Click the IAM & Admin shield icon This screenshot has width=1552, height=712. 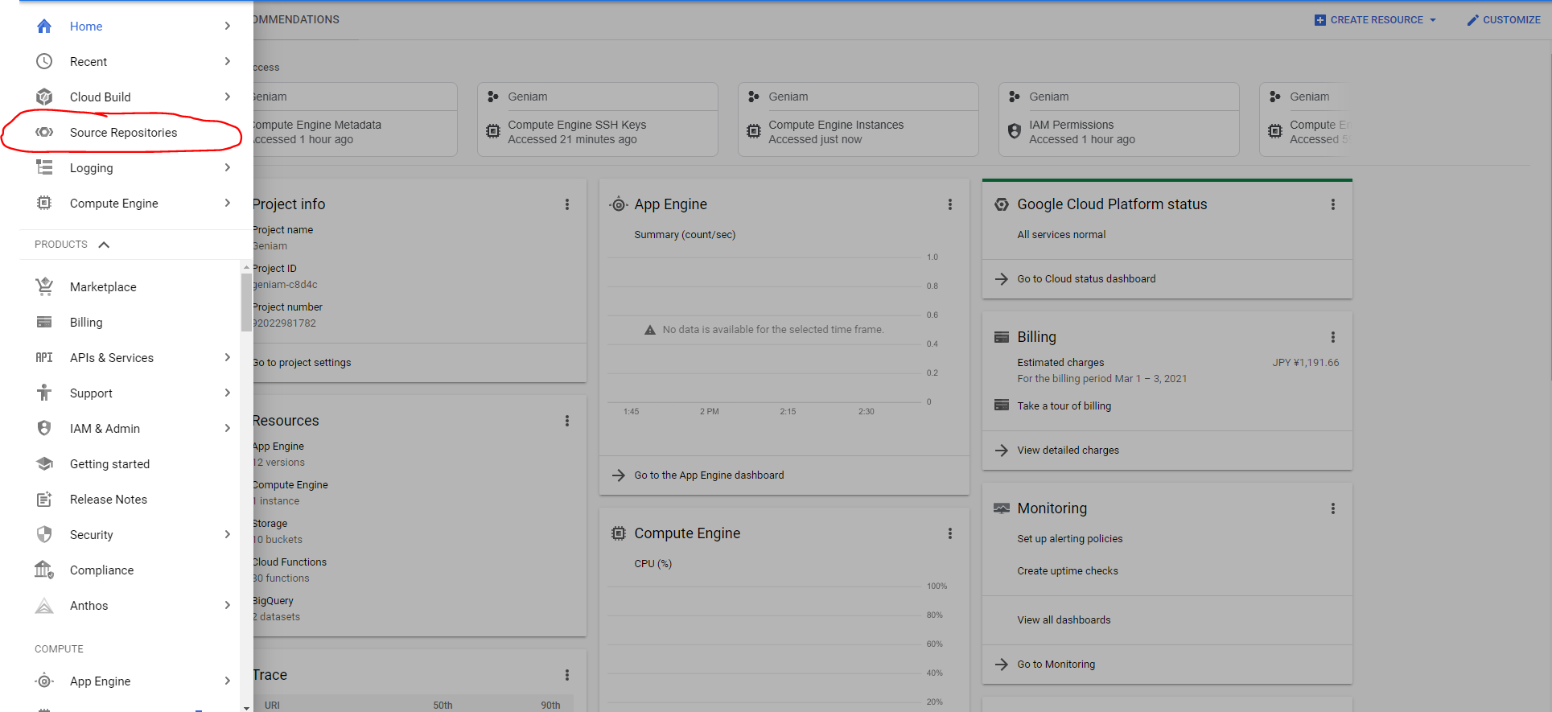[44, 429]
